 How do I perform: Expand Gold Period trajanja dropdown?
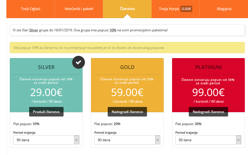pos(127,140)
